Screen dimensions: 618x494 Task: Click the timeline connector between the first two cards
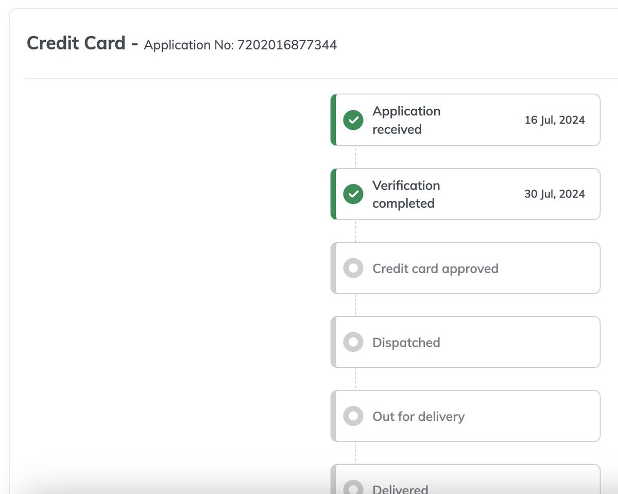pos(355,157)
